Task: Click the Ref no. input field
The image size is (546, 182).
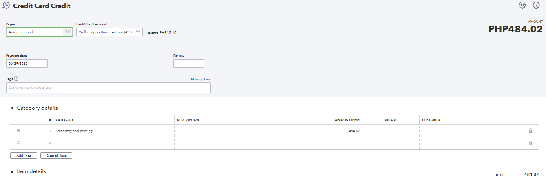Action: click(189, 64)
